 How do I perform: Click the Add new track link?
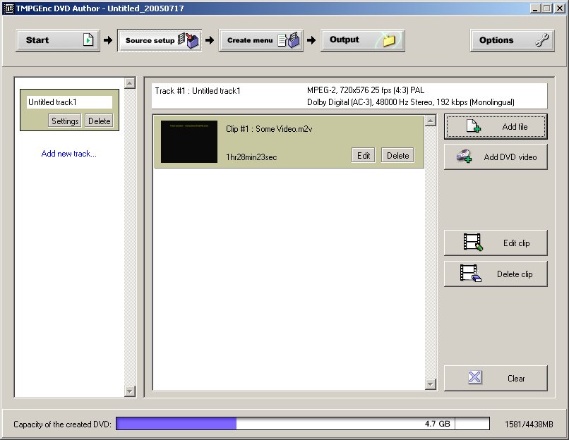(69, 154)
